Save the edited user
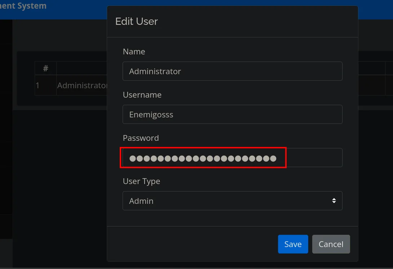The height and width of the screenshot is (269, 393). pos(293,244)
